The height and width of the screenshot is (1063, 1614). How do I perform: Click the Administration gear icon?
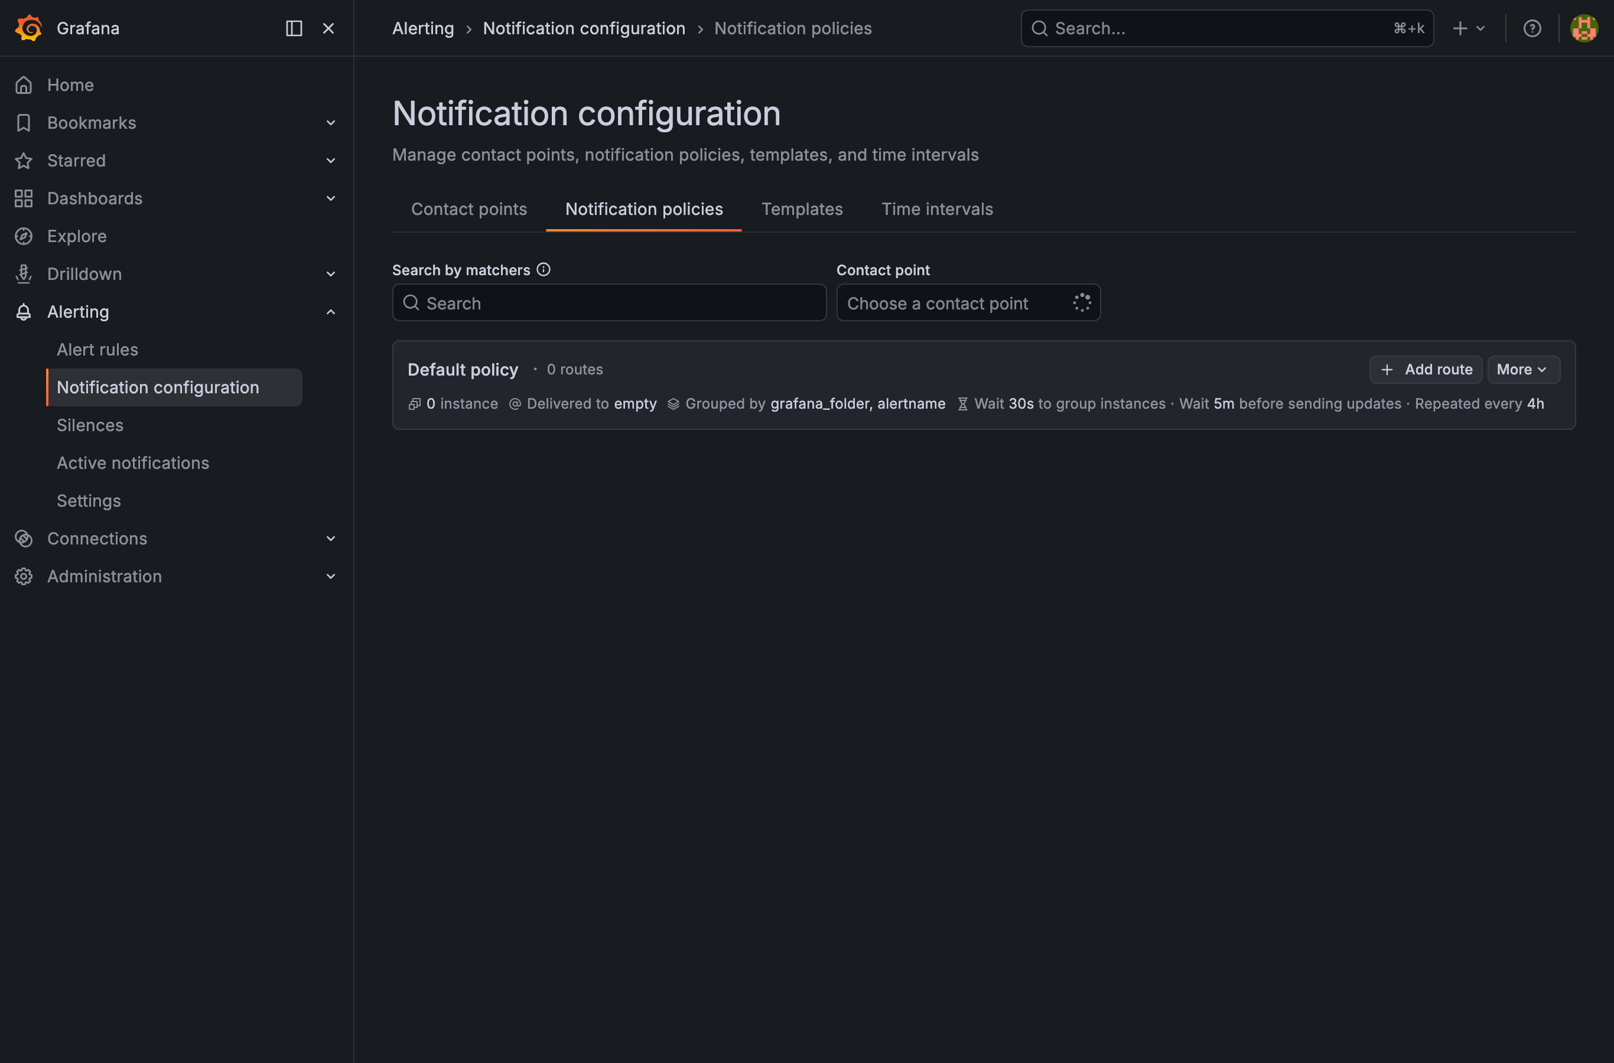click(24, 576)
